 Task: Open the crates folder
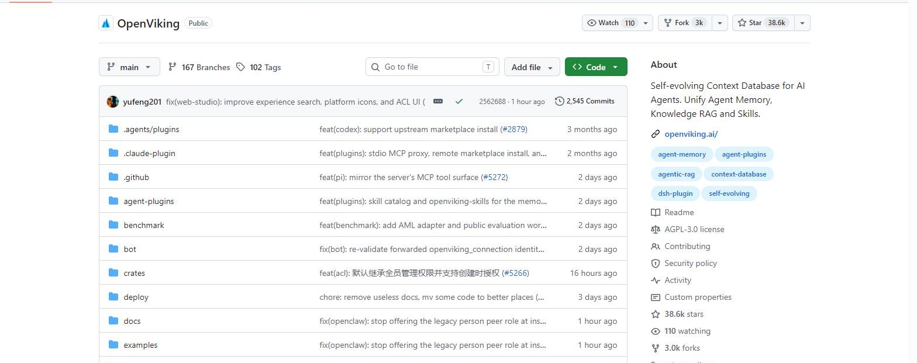point(134,273)
